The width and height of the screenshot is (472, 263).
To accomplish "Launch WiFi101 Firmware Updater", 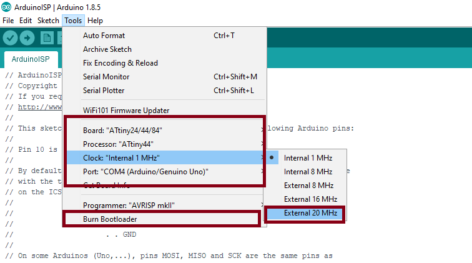I will [164, 111].
